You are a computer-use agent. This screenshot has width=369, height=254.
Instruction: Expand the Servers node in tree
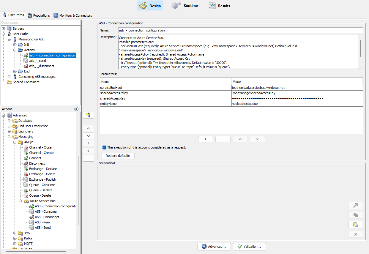click(4, 29)
